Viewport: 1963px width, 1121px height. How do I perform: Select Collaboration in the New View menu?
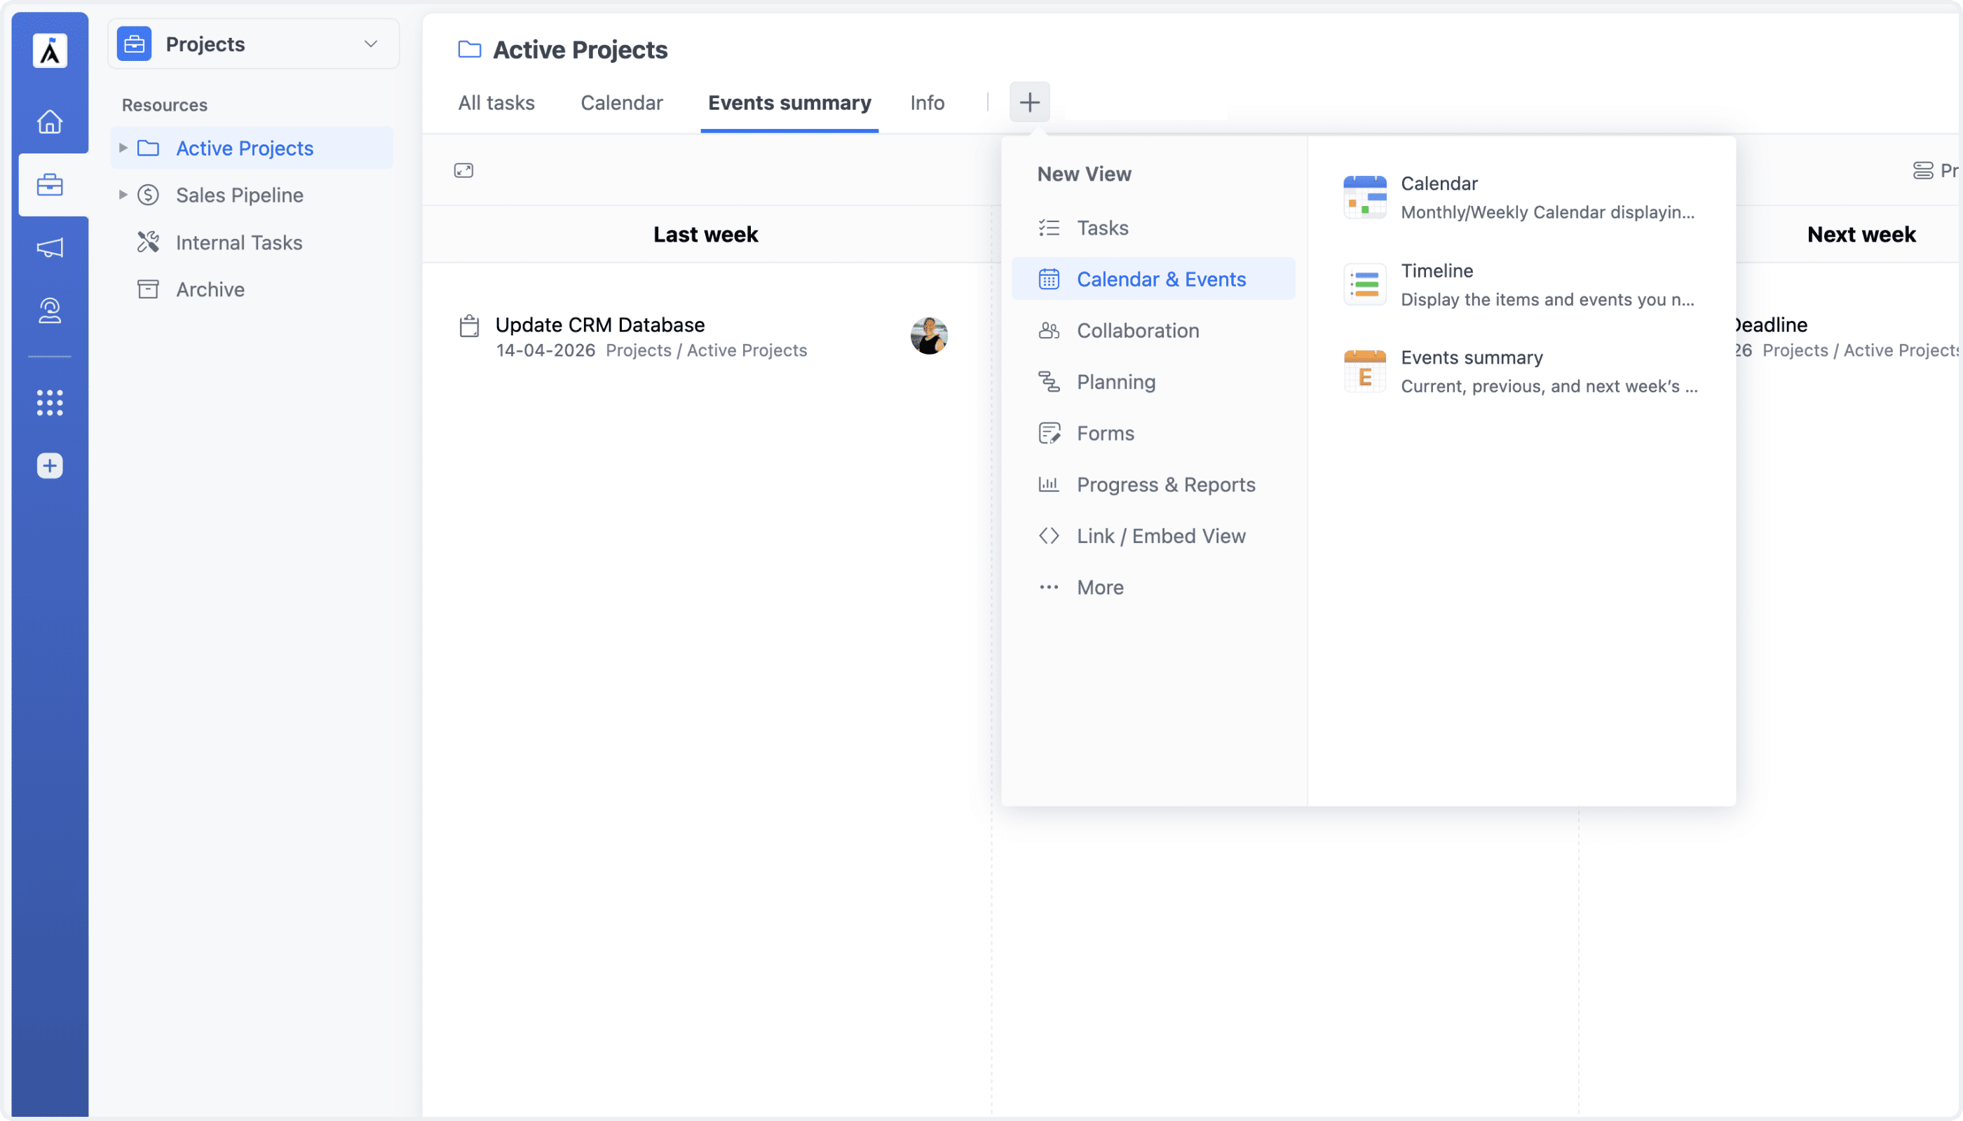pyautogui.click(x=1138, y=330)
